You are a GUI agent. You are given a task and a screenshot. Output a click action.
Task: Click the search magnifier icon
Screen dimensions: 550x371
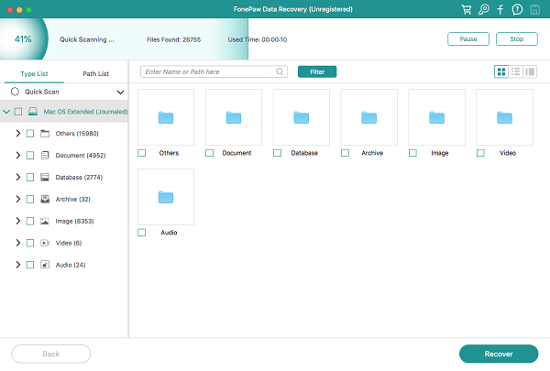280,71
